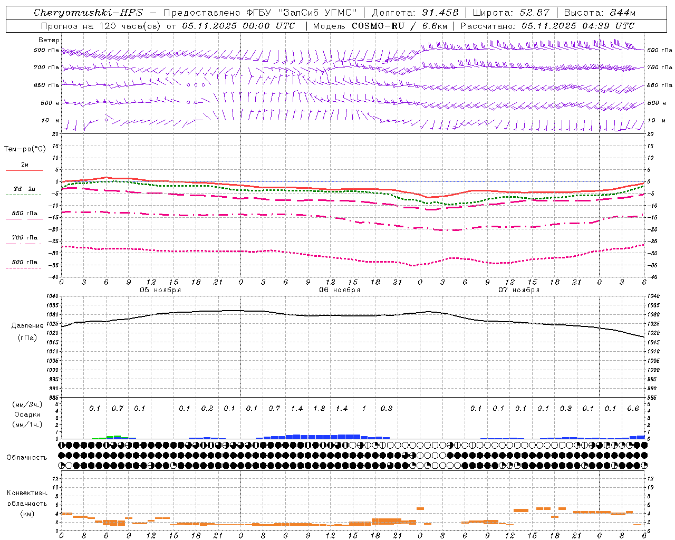Image resolution: width=675 pixels, height=540 pixels.
Task: Click the '(мм/1ч.)' precipitation unit label
Action: (x=27, y=425)
